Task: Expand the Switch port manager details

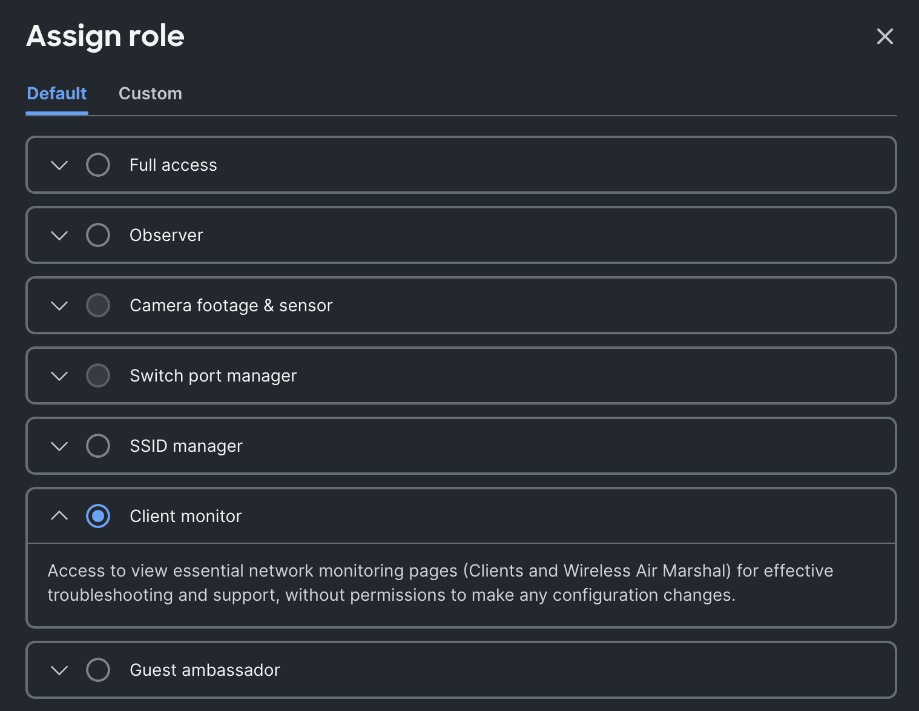Action: [x=59, y=375]
